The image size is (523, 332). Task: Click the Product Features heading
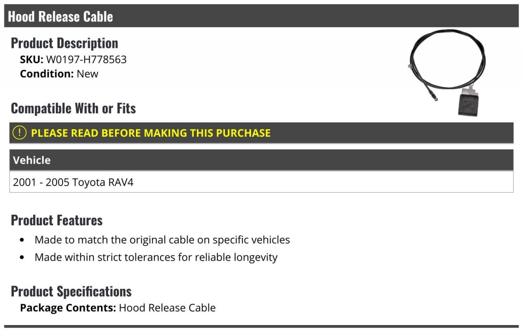pos(57,220)
